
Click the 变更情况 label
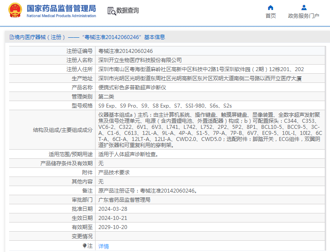click(82, 236)
